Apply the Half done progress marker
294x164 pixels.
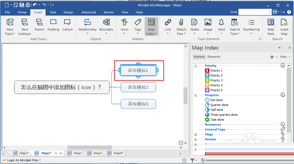(x=214, y=110)
